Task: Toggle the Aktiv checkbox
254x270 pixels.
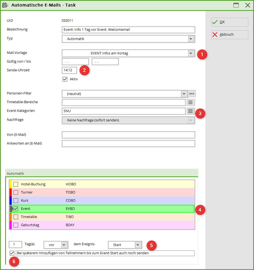Action: pos(65,79)
